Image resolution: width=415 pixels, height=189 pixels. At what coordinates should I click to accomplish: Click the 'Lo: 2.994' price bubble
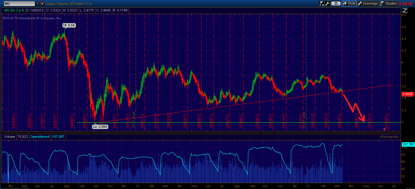point(101,126)
